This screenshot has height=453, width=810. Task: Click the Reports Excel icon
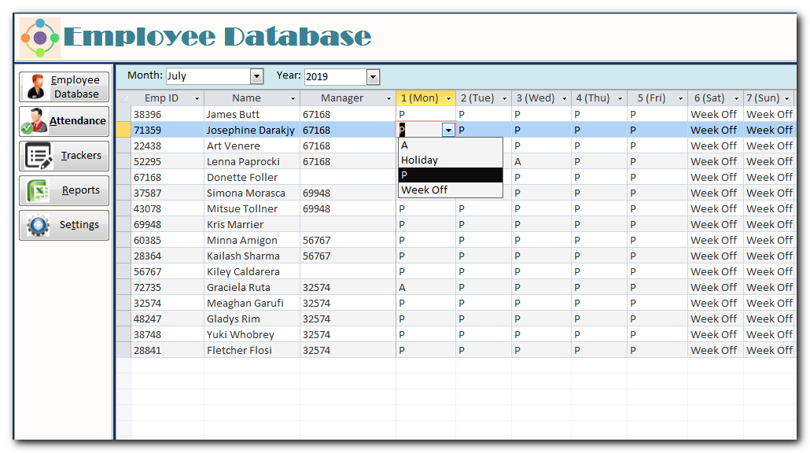tap(39, 190)
